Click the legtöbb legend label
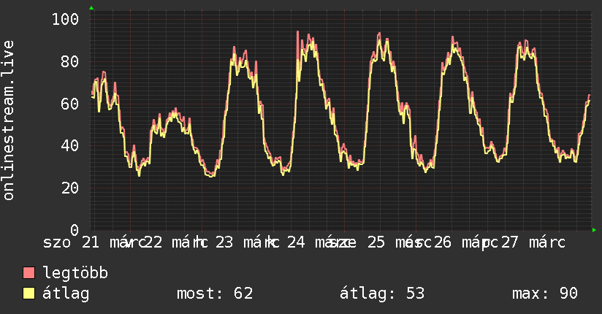 (75, 273)
